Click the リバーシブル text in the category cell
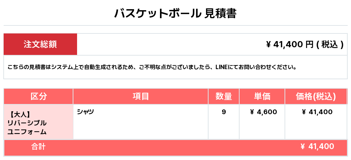351x160 pixels. [27, 123]
